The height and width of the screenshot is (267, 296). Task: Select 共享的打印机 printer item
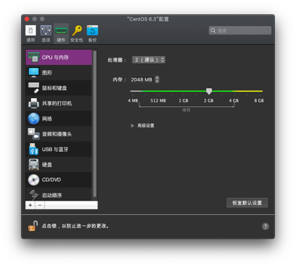tap(59, 103)
